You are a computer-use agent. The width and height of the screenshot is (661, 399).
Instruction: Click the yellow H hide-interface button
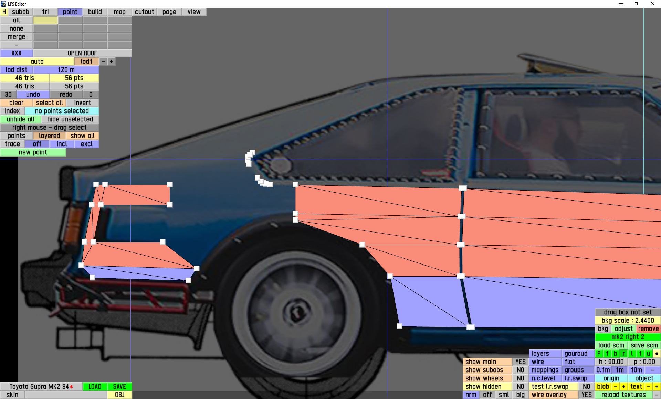pyautogui.click(x=4, y=12)
